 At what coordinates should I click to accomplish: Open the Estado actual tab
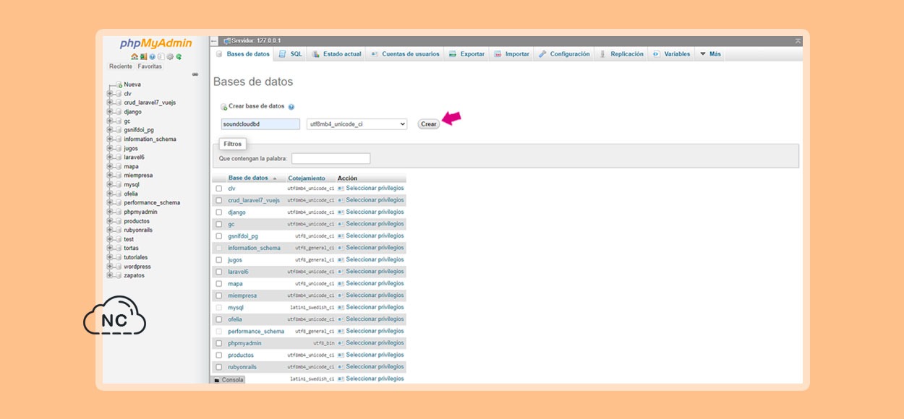pyautogui.click(x=336, y=54)
